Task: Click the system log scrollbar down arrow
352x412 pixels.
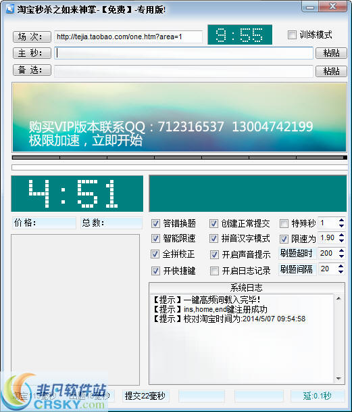Action: coord(338,378)
